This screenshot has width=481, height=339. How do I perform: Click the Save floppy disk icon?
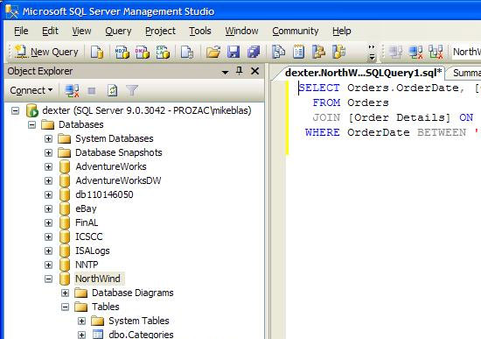pos(234,52)
